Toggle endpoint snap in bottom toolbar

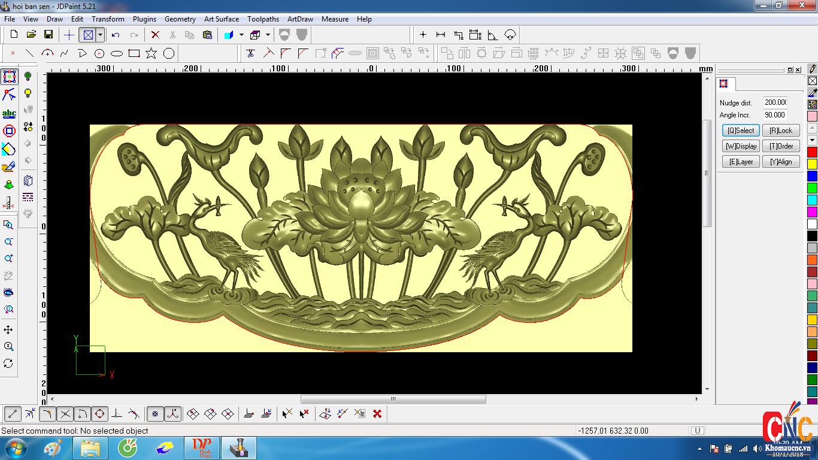coord(13,413)
